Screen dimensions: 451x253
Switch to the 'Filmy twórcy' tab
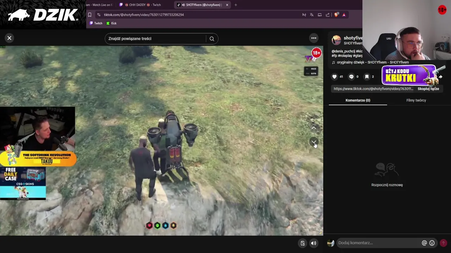click(416, 100)
